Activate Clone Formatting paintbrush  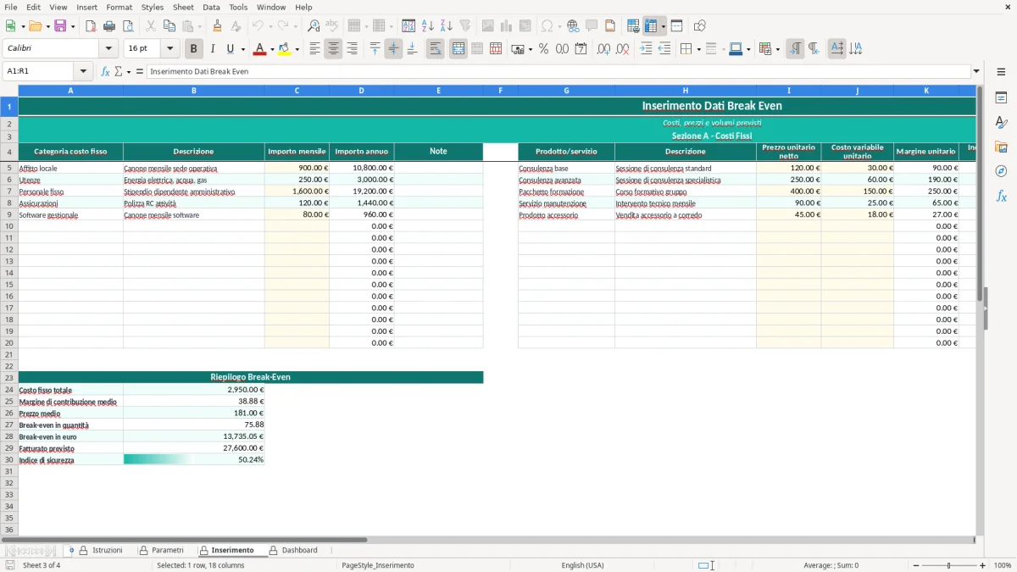click(x=218, y=26)
